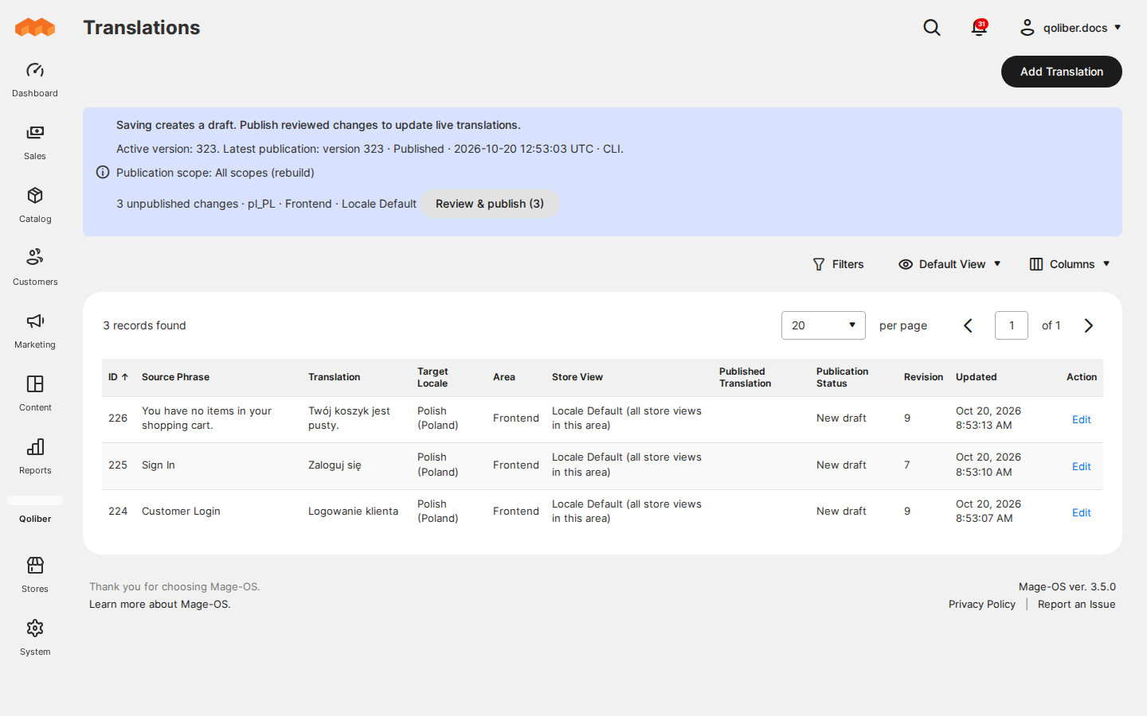Open the qoliber.docs account dropdown
The image size is (1147, 716).
(1071, 28)
